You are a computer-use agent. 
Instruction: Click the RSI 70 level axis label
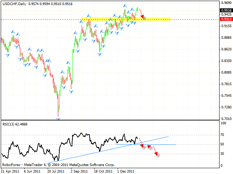[x=223, y=135]
